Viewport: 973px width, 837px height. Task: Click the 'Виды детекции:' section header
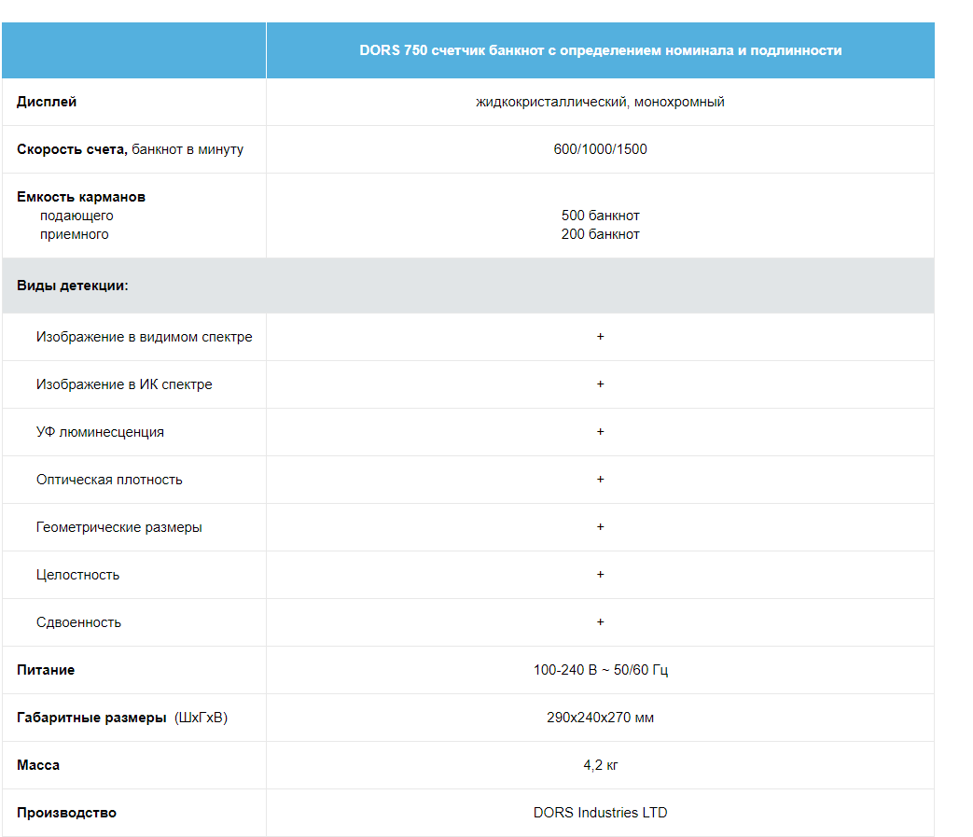73,286
